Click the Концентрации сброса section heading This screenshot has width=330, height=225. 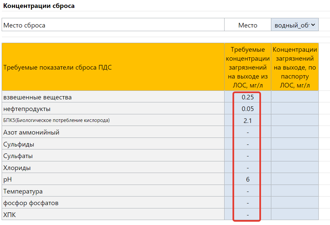point(39,6)
